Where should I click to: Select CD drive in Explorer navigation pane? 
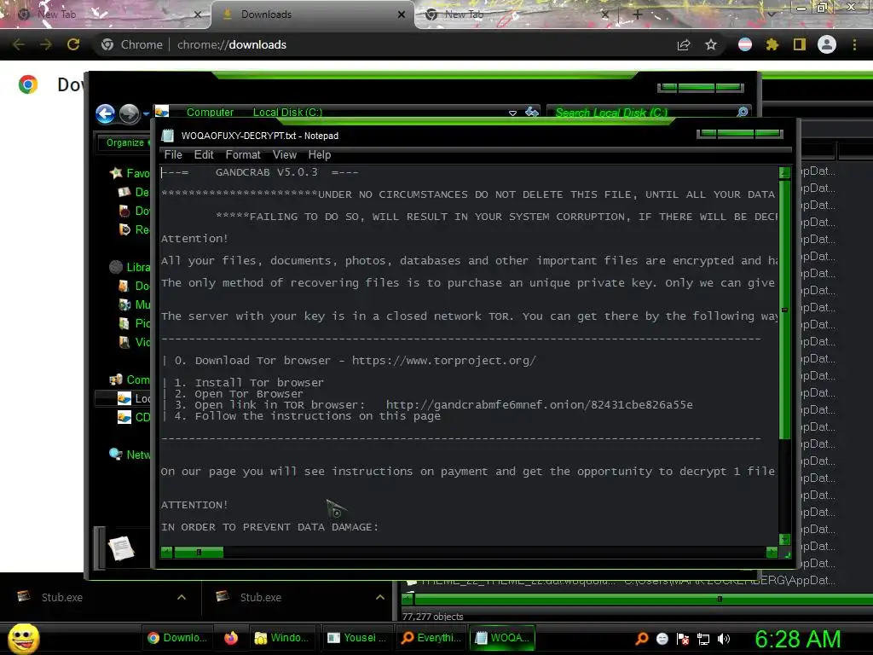click(x=134, y=417)
